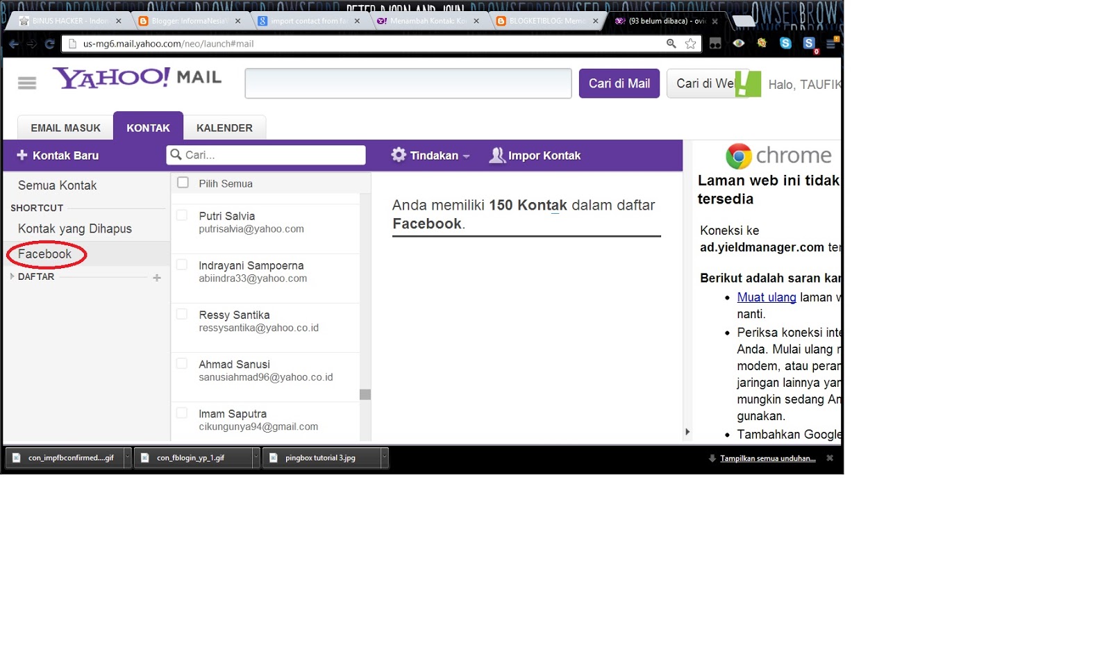Select the Ressy Santika contact checkbox
Viewport: 1111px width, 650px height.
click(x=182, y=314)
